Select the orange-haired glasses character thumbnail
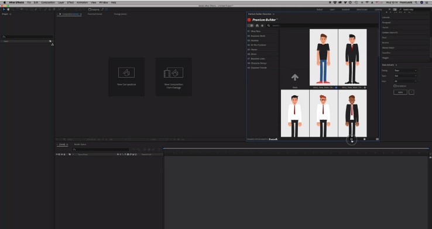 click(324, 113)
